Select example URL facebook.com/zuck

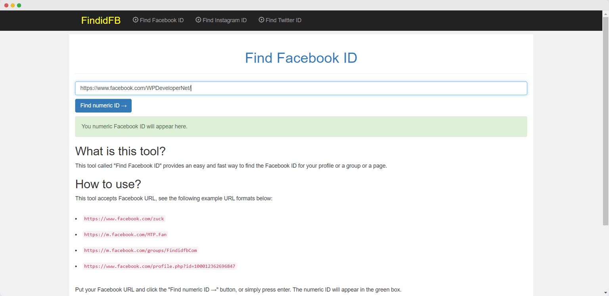click(124, 219)
